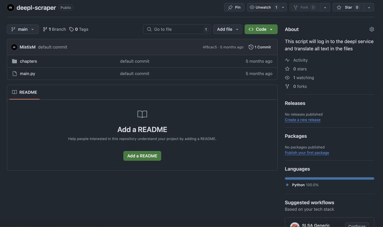This screenshot has height=227, width=383.
Task: Star the deepl-scraper repository
Action: tap(348, 7)
